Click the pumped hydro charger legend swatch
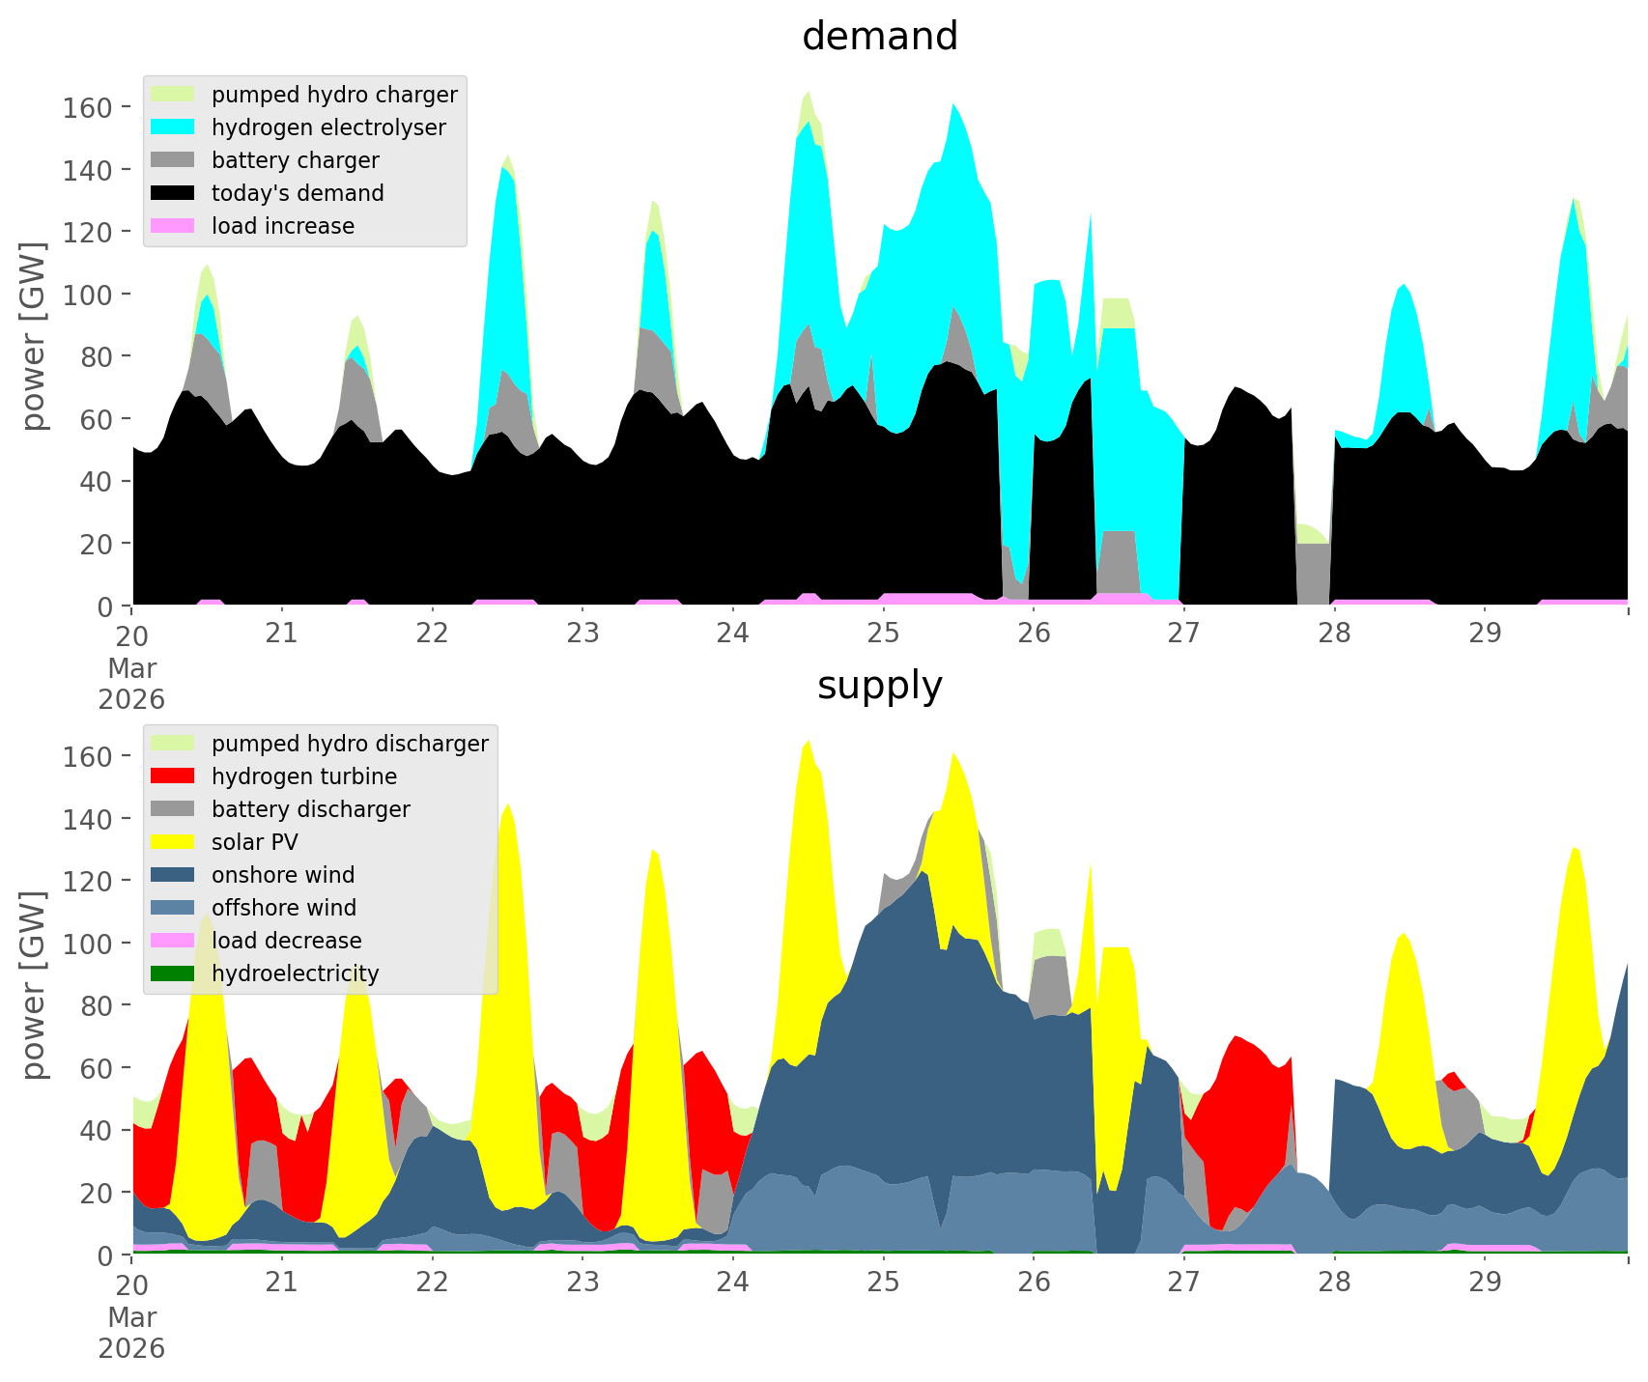Viewport: 1648px width, 1382px height. 173,95
